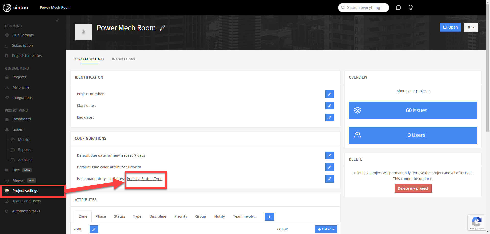The height and width of the screenshot is (234, 490).
Task: Click the Power Mech Room breadcrumb in header
Action: coord(55,8)
